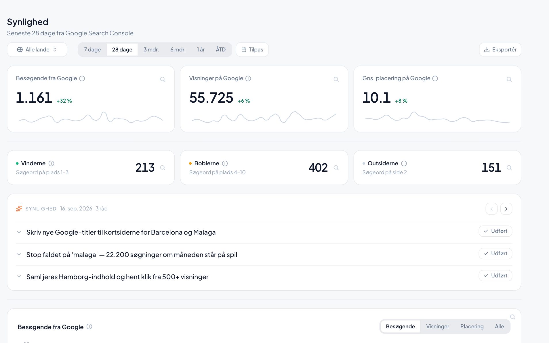Screen dimensions: 549x343
Task: Mark Hamborg-indhold advice as Udført
Action: coord(495,276)
